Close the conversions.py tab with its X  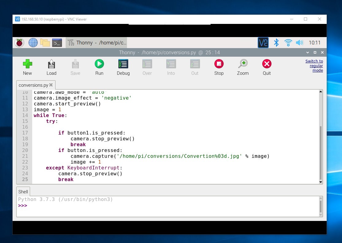[x=51, y=85]
